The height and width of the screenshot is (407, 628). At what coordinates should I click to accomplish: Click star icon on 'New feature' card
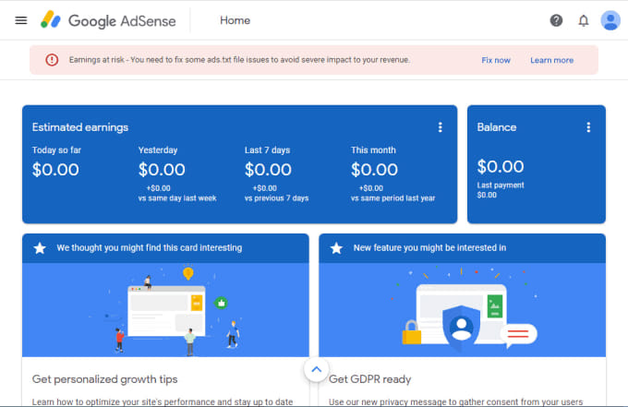click(336, 248)
